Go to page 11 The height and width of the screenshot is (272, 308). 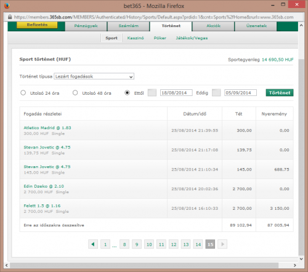(161, 244)
